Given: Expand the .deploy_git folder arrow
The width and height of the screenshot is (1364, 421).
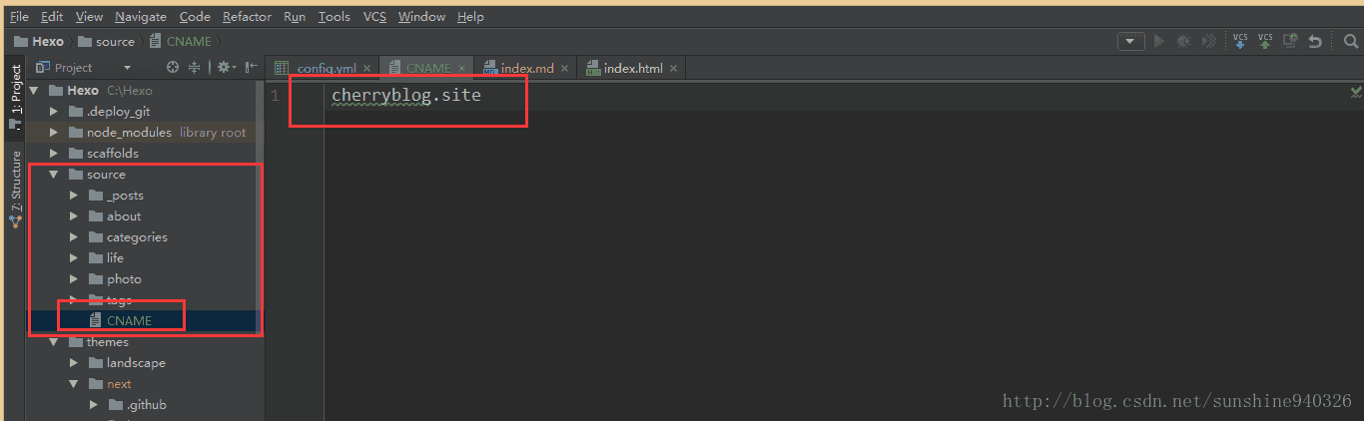Looking at the screenshot, I should (54, 111).
